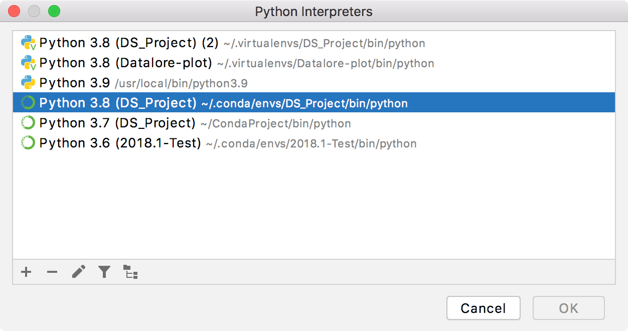This screenshot has width=628, height=331.
Task: Click the Python 3.9 system interpreter icon
Action: point(28,83)
